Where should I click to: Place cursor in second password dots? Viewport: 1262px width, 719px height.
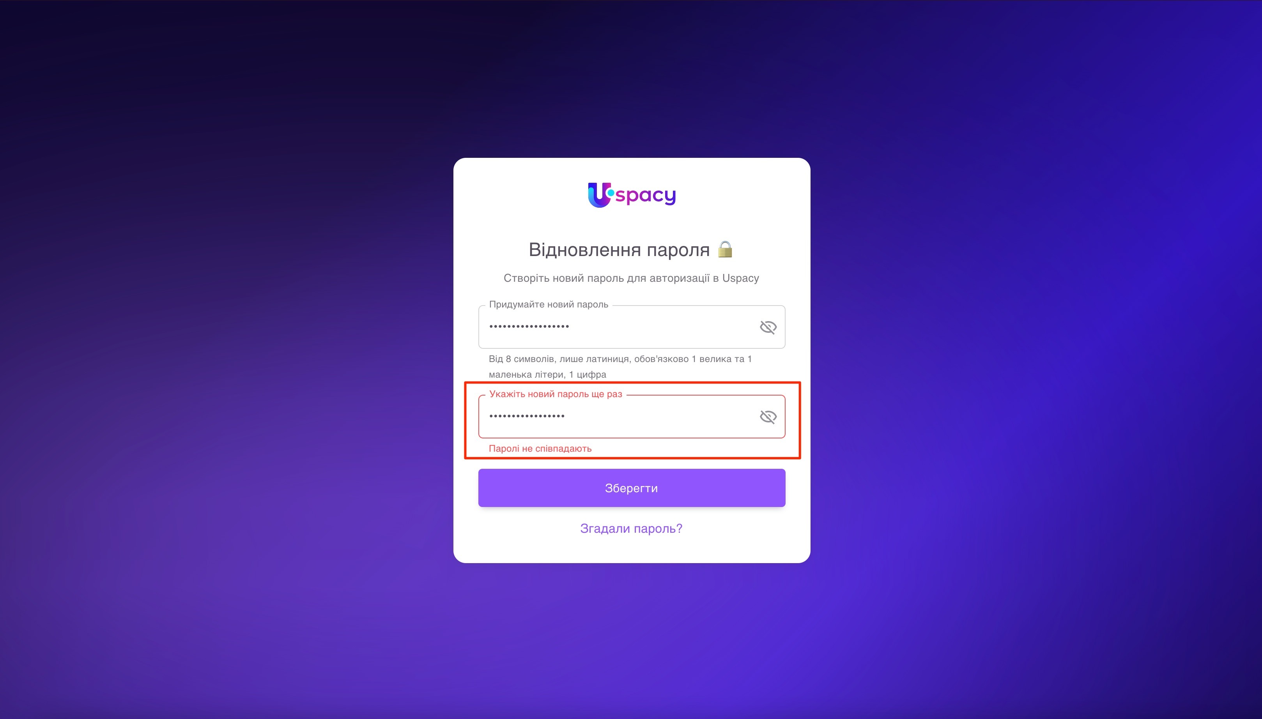tap(527, 416)
